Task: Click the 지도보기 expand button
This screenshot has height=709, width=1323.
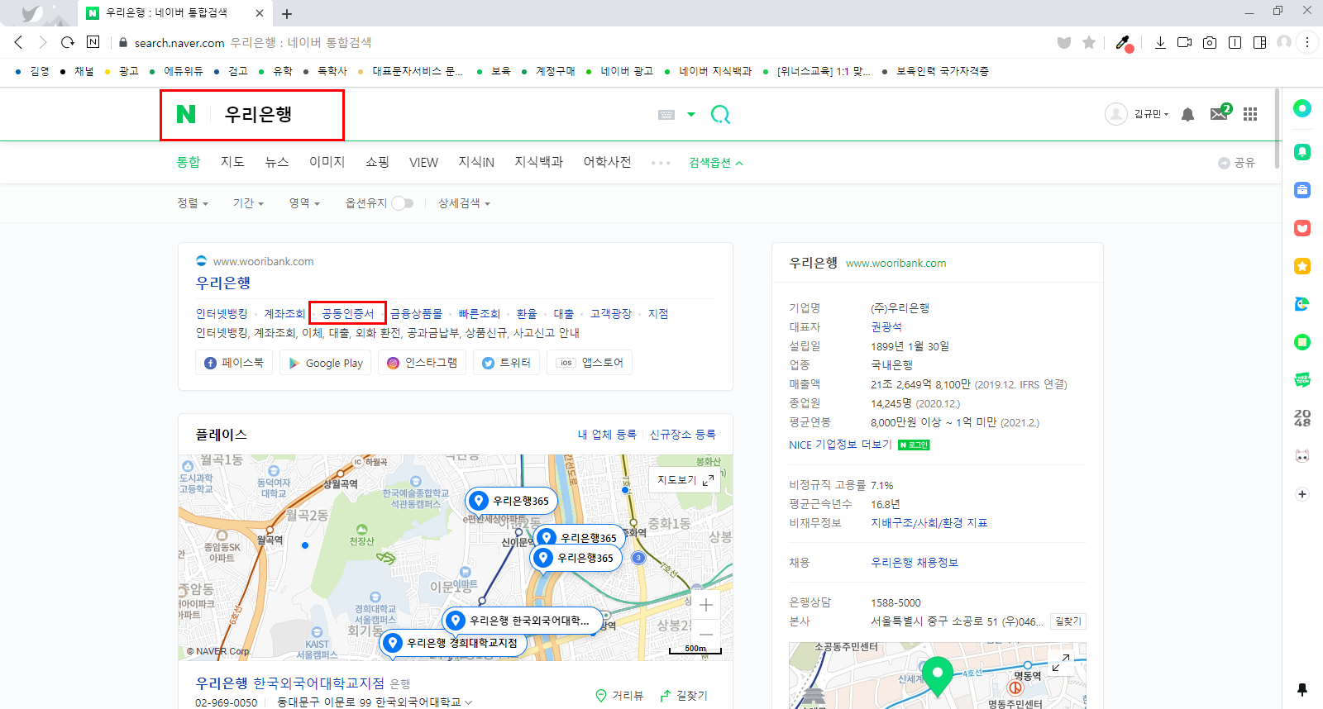Action: tap(686, 480)
